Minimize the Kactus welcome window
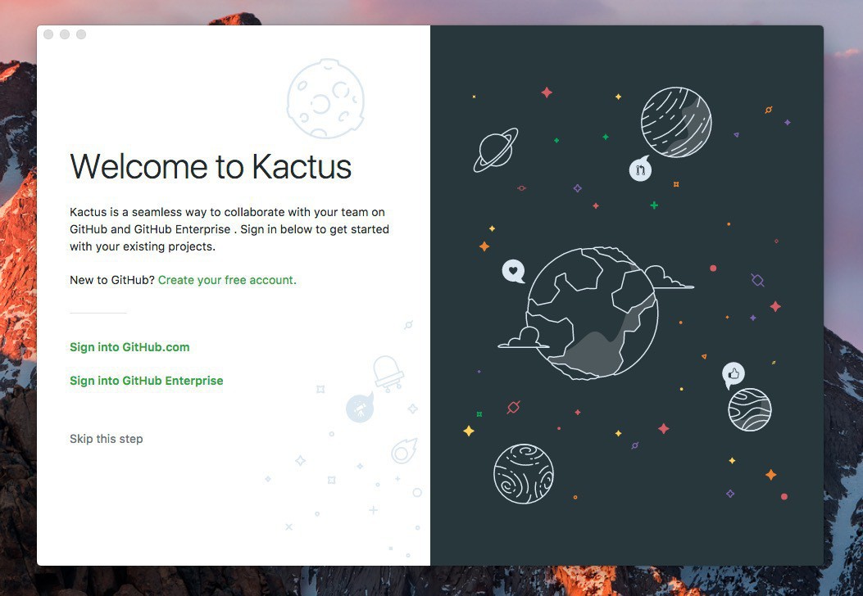 tap(65, 34)
